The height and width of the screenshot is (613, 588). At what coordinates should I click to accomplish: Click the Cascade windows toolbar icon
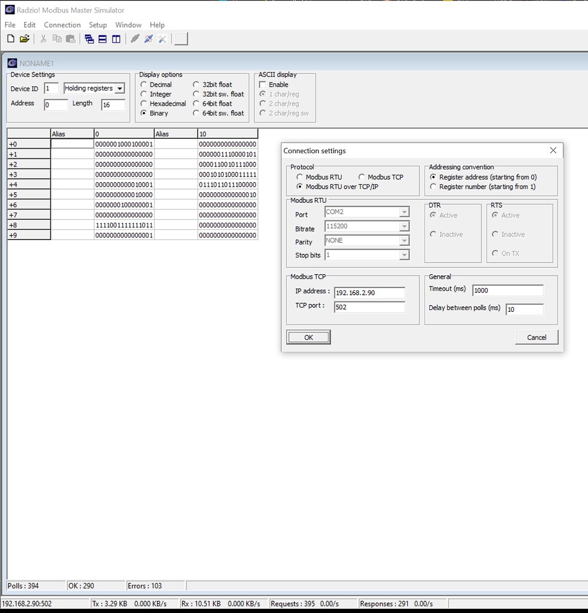click(90, 38)
